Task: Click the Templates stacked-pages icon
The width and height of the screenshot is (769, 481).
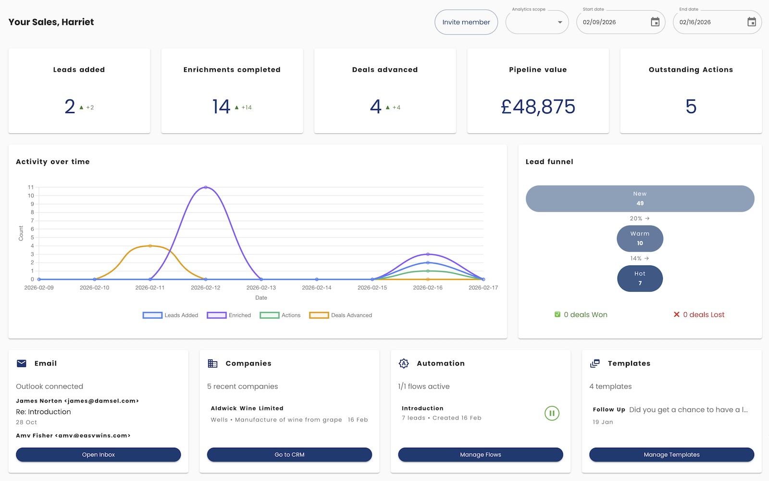Action: 595,364
